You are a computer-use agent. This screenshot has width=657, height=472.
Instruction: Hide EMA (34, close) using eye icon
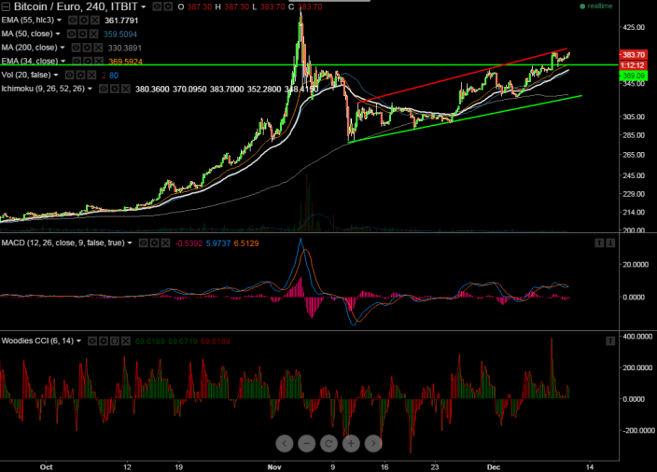pos(77,62)
